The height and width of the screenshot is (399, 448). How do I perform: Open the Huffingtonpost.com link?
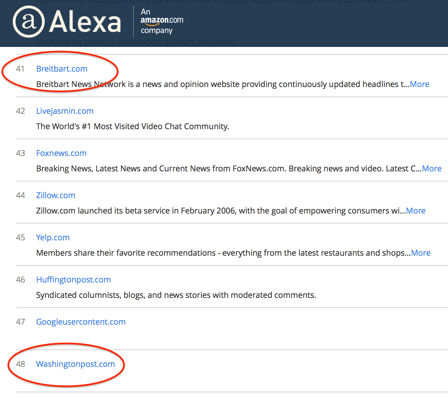(x=74, y=280)
